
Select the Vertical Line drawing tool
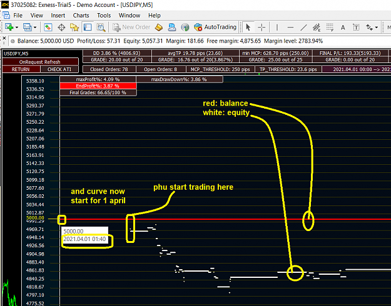(x=277, y=27)
